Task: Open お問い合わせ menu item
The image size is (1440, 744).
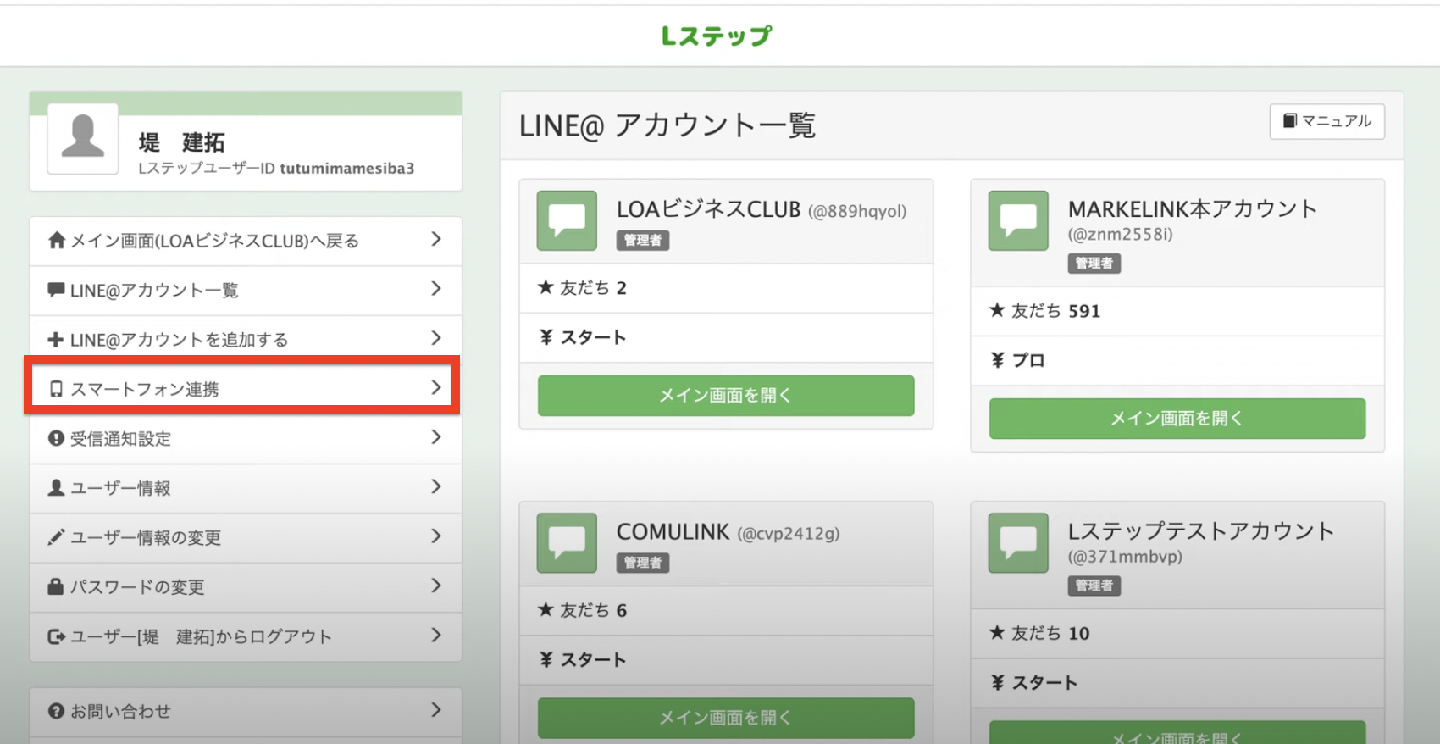Action: point(246,712)
